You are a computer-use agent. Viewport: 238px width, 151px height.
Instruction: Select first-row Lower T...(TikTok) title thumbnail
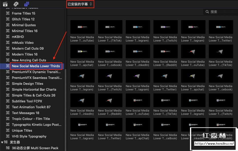click(110, 27)
